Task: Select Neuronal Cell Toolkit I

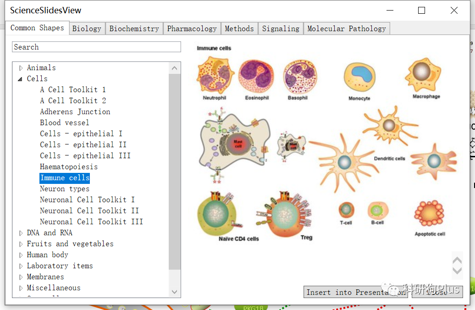Action: pos(87,199)
